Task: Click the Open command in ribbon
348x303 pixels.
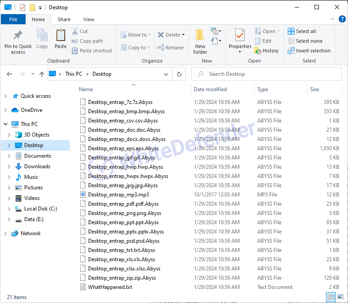Action: tap(267, 31)
